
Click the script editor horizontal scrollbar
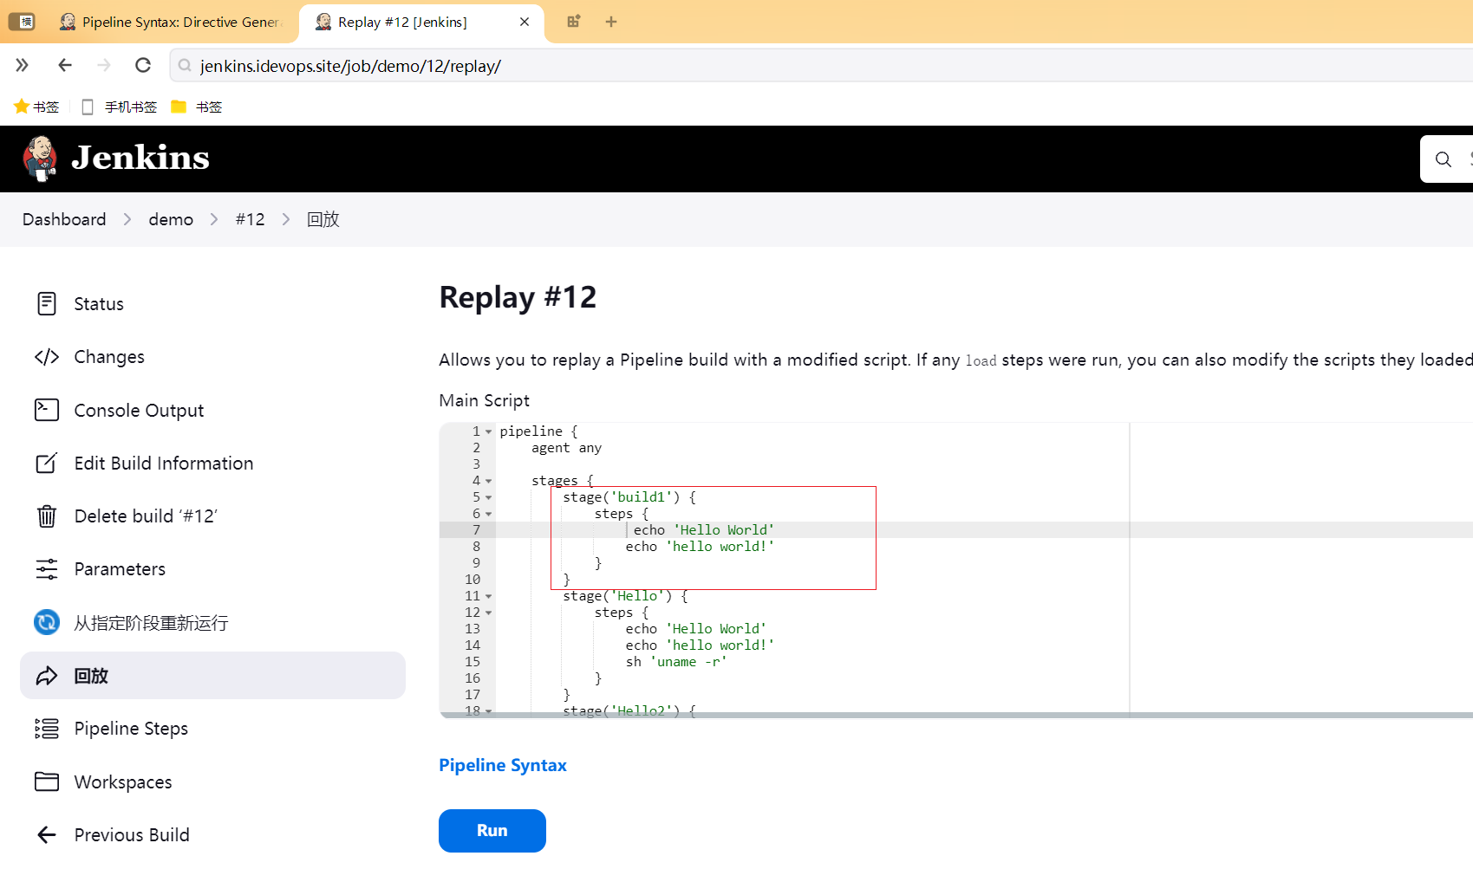(956, 715)
